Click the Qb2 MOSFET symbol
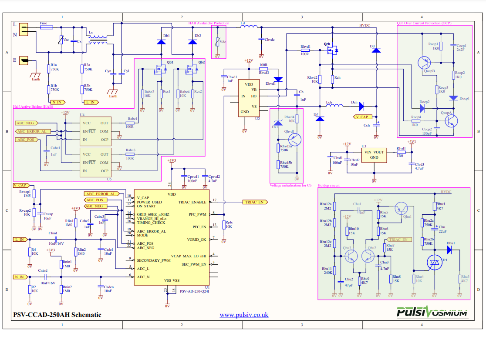The image size is (486, 343). [192, 70]
